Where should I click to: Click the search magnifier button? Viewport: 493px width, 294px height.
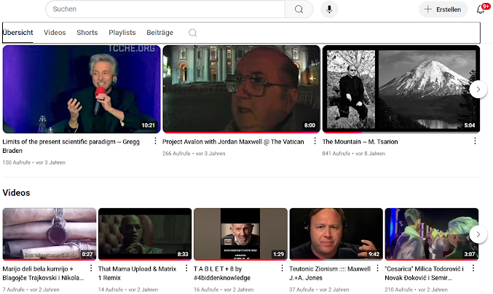click(299, 9)
